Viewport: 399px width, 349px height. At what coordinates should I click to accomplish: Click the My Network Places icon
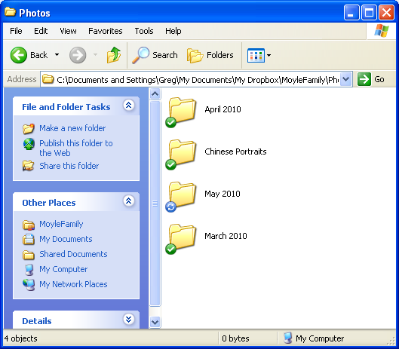click(x=29, y=285)
